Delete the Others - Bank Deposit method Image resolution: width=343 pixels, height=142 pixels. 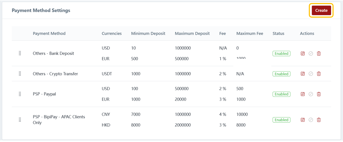point(319,53)
